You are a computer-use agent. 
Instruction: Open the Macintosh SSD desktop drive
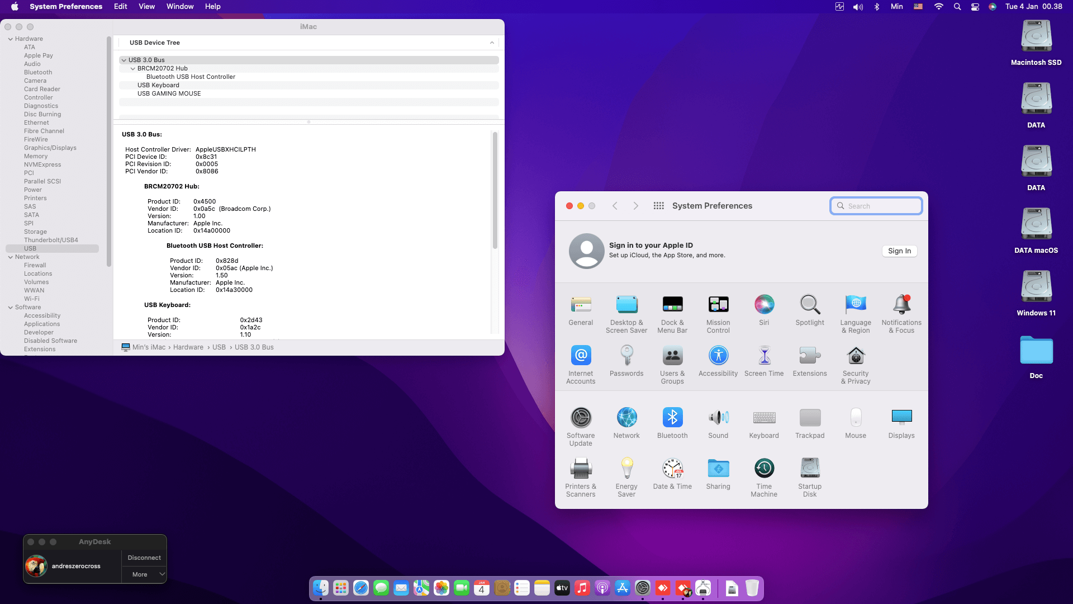[1036, 43]
